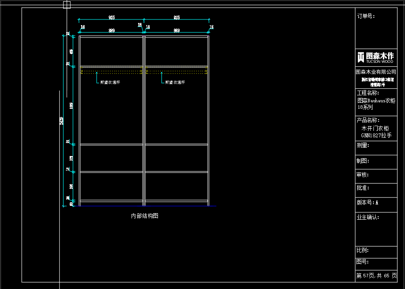Select the right compartment clothes rail label
Viewport: 405px width, 289px height.
[175, 82]
